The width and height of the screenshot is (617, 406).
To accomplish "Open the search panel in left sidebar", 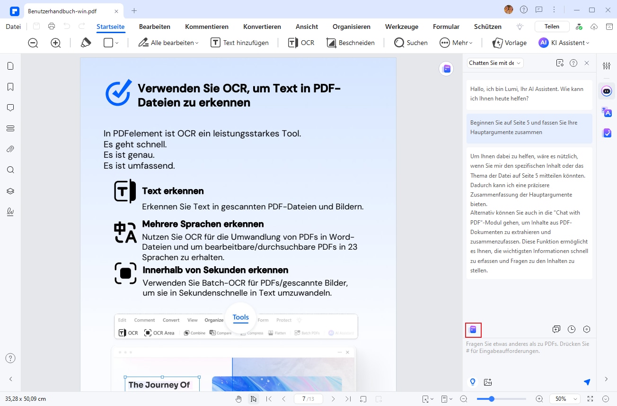I will (x=10, y=170).
